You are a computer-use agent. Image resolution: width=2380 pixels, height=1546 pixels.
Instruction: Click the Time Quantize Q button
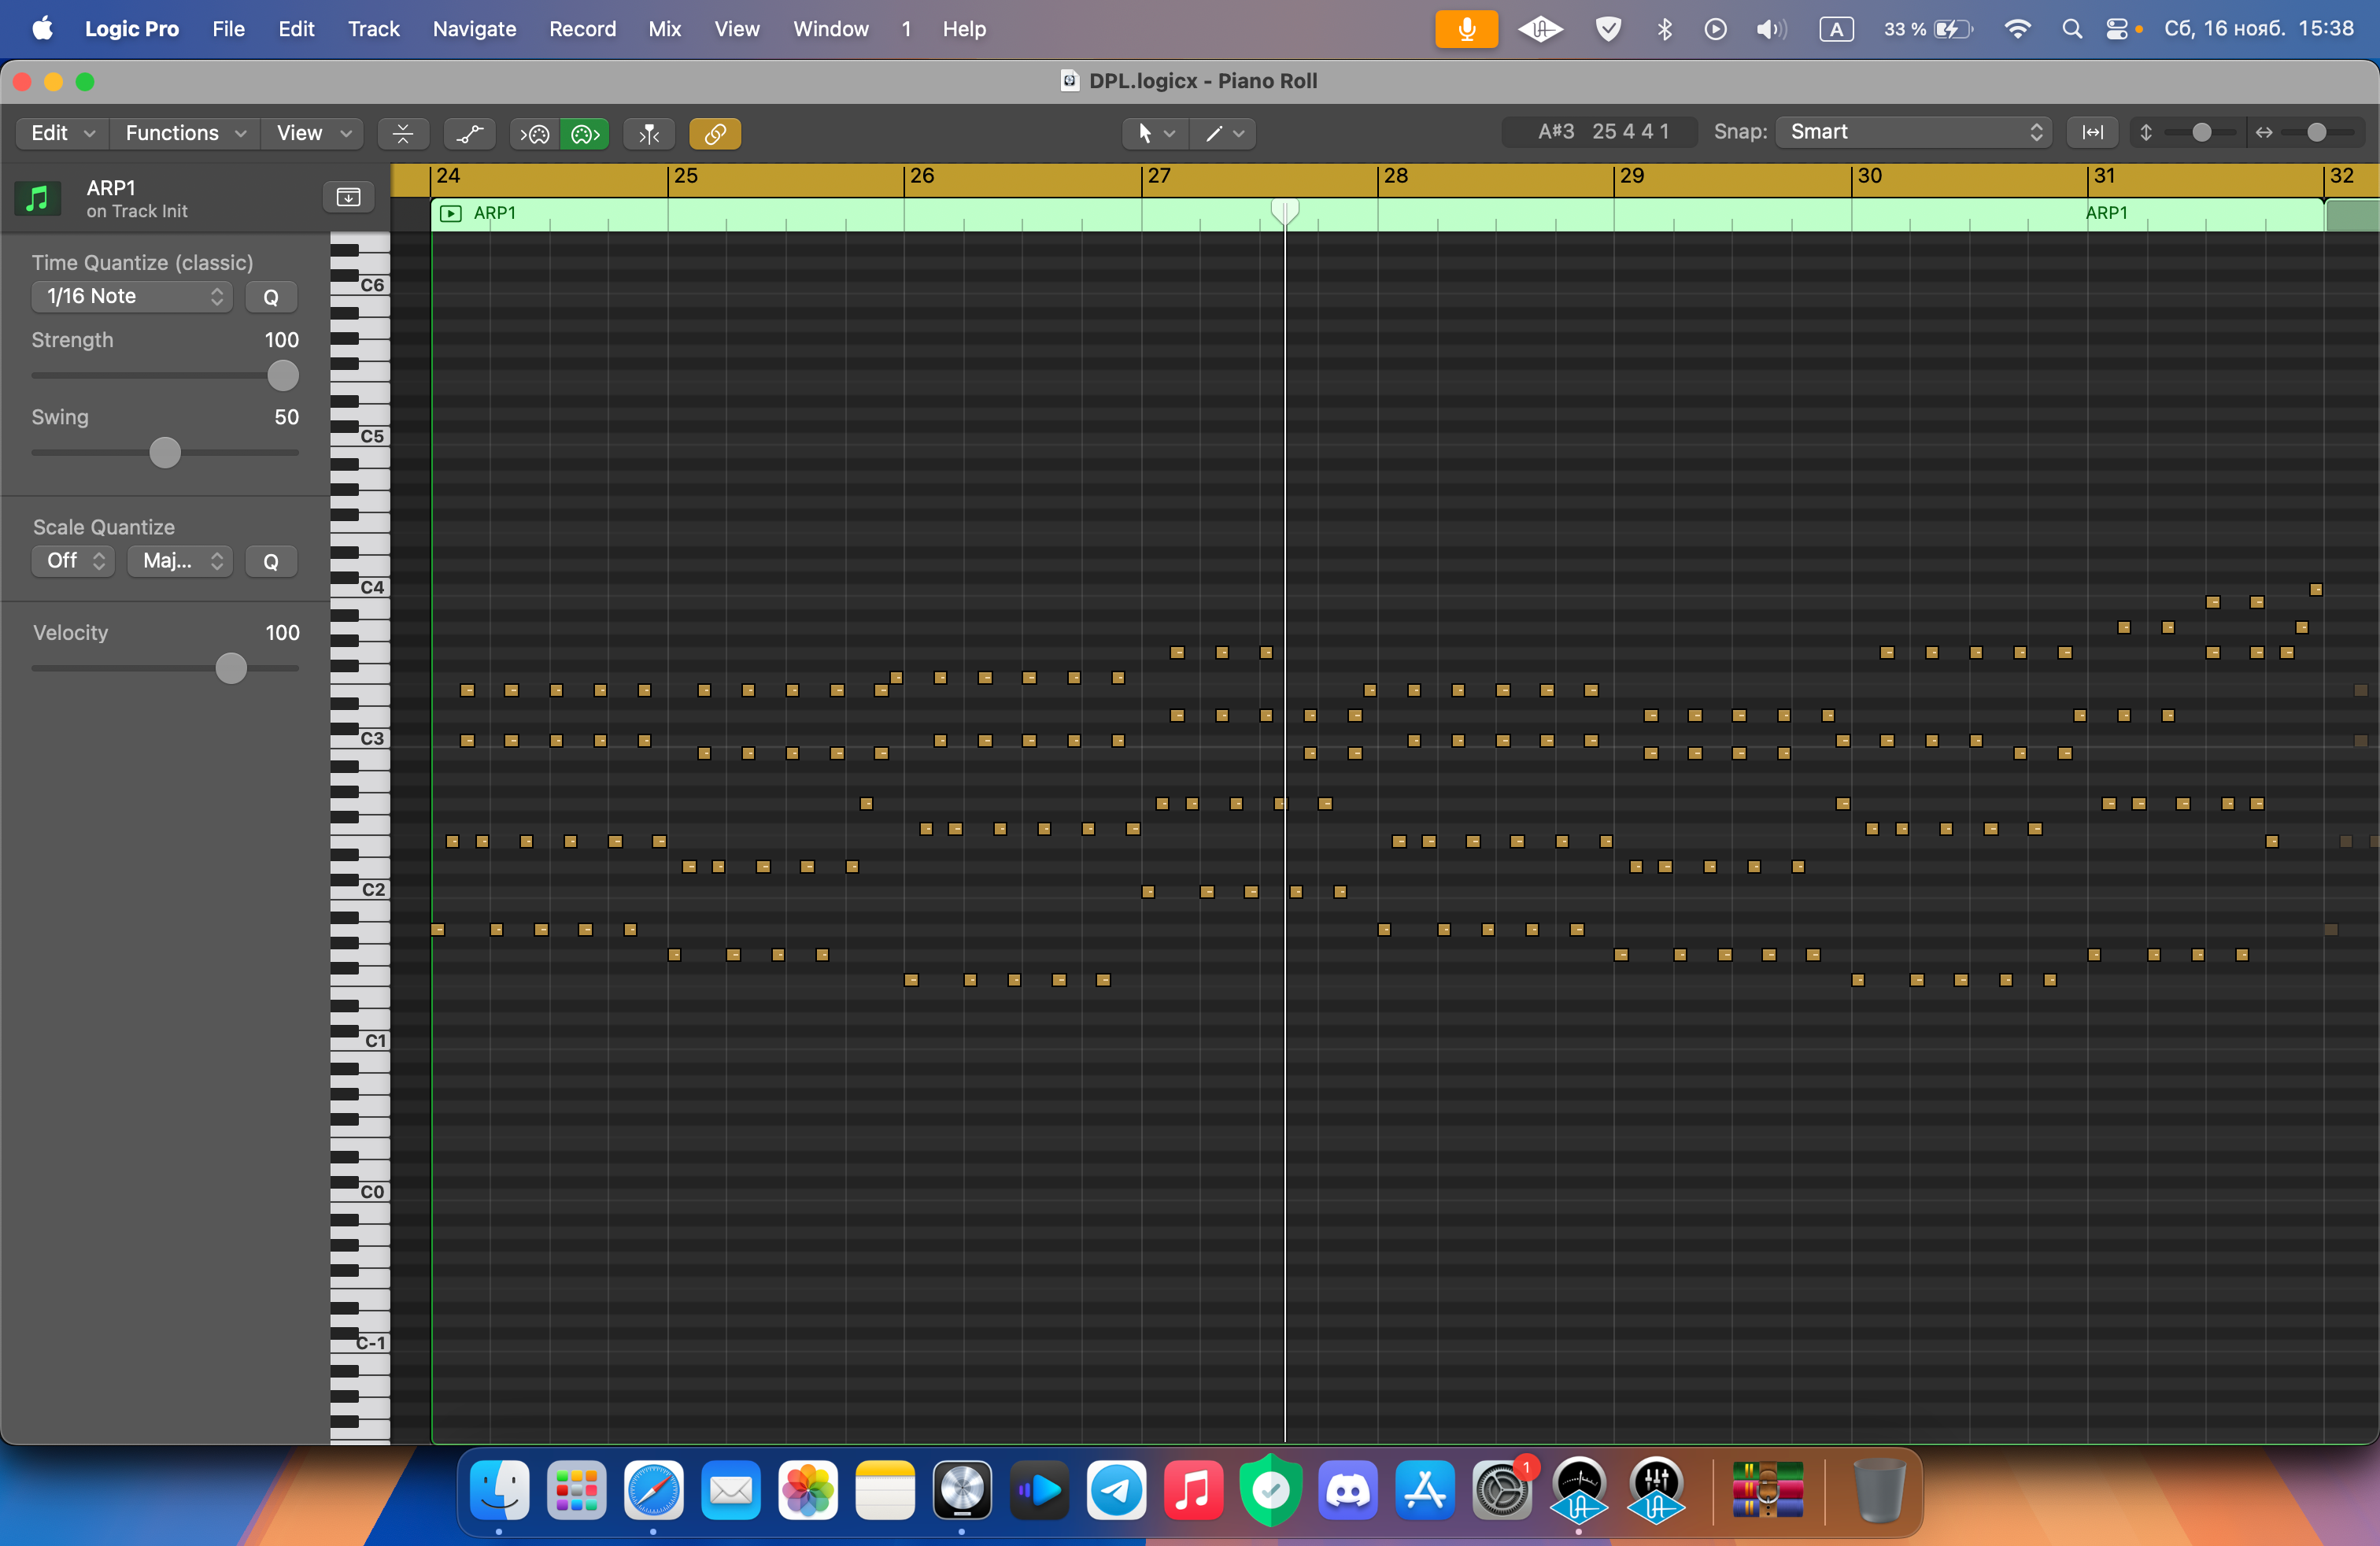tap(271, 297)
